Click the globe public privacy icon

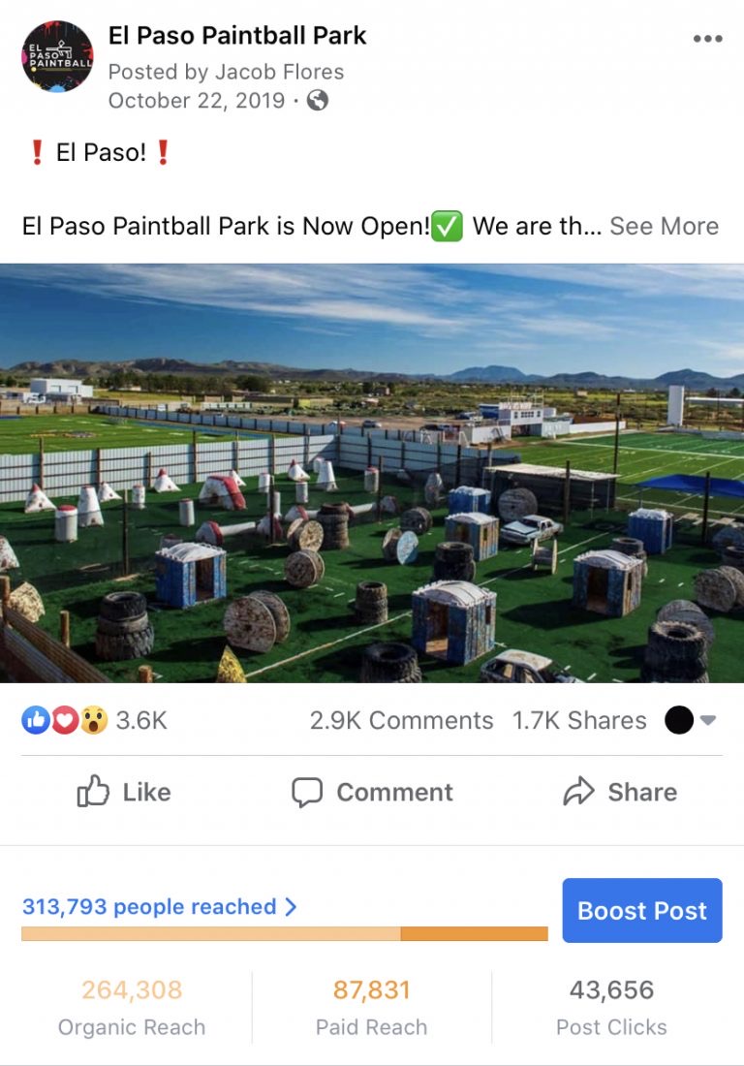(x=318, y=101)
